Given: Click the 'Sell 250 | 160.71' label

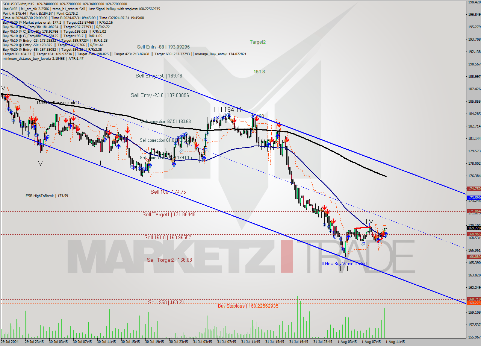Looking at the screenshot, I should click(x=166, y=302).
